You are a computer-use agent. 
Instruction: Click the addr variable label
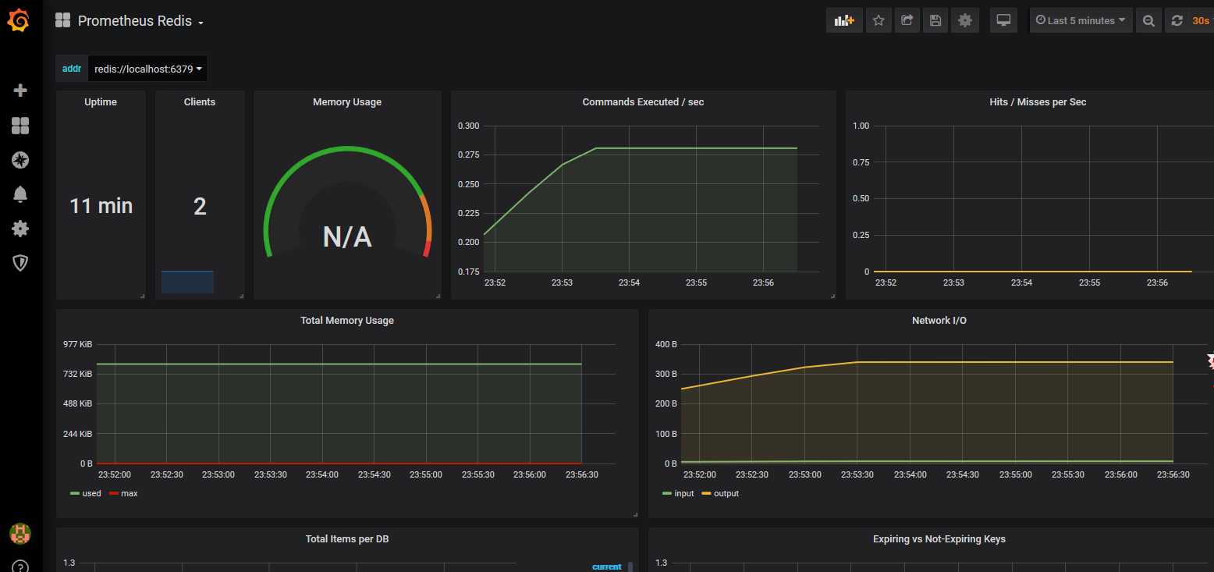72,69
